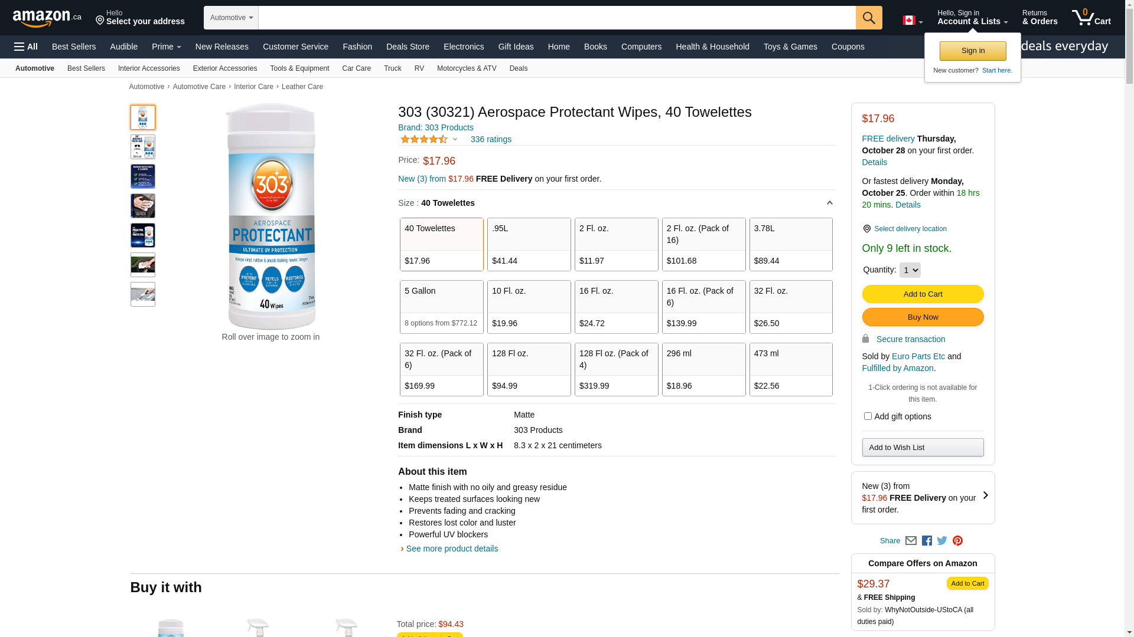Open the 336 ratings link
Image resolution: width=1134 pixels, height=637 pixels.
(x=491, y=140)
